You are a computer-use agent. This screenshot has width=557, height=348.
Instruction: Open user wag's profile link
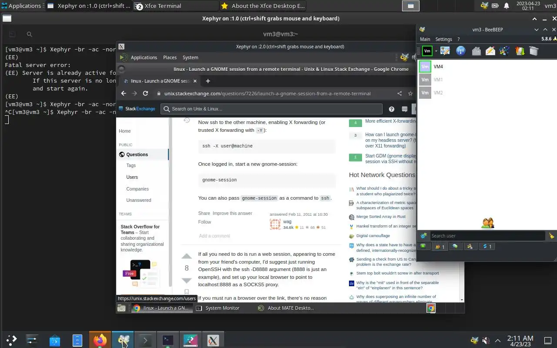[287, 221]
